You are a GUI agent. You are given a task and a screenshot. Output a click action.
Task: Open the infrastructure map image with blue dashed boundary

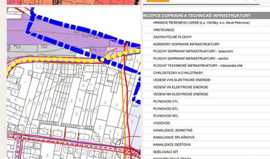click(x=73, y=83)
